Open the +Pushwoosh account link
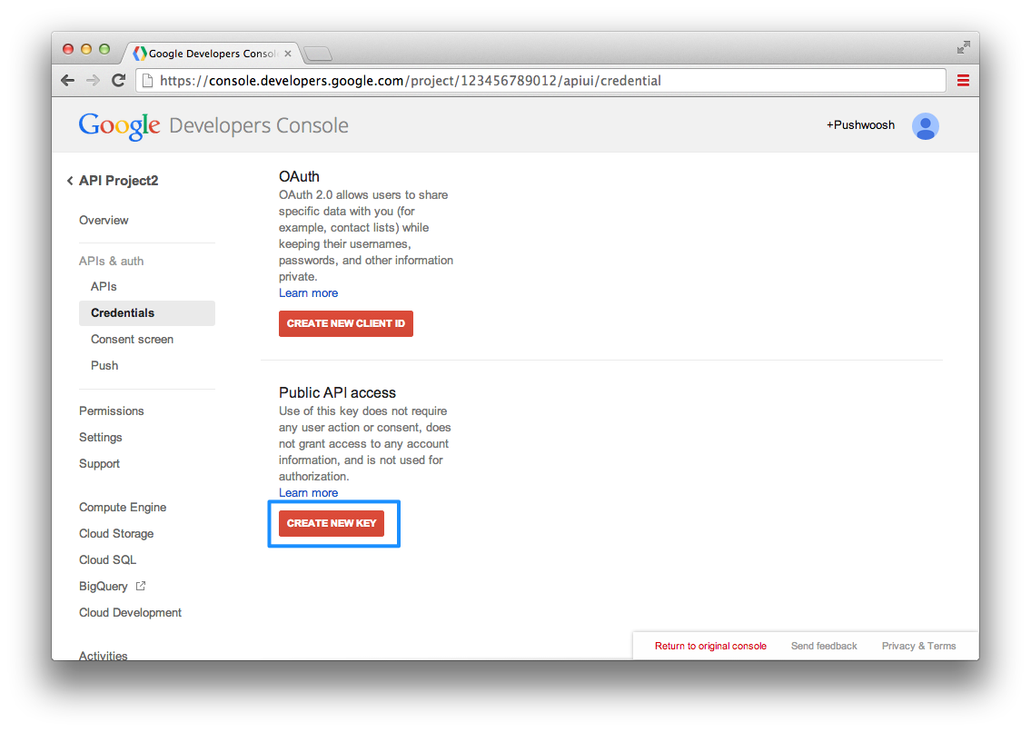 click(x=860, y=125)
